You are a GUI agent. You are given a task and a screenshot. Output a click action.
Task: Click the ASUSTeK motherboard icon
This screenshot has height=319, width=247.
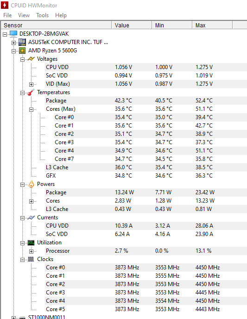click(x=22, y=42)
